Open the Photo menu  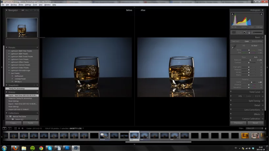click(21, 5)
